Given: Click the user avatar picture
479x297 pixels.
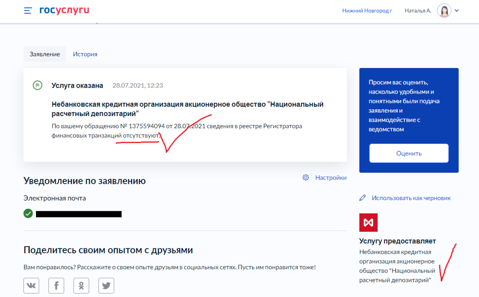Looking at the screenshot, I should pyautogui.click(x=444, y=11).
